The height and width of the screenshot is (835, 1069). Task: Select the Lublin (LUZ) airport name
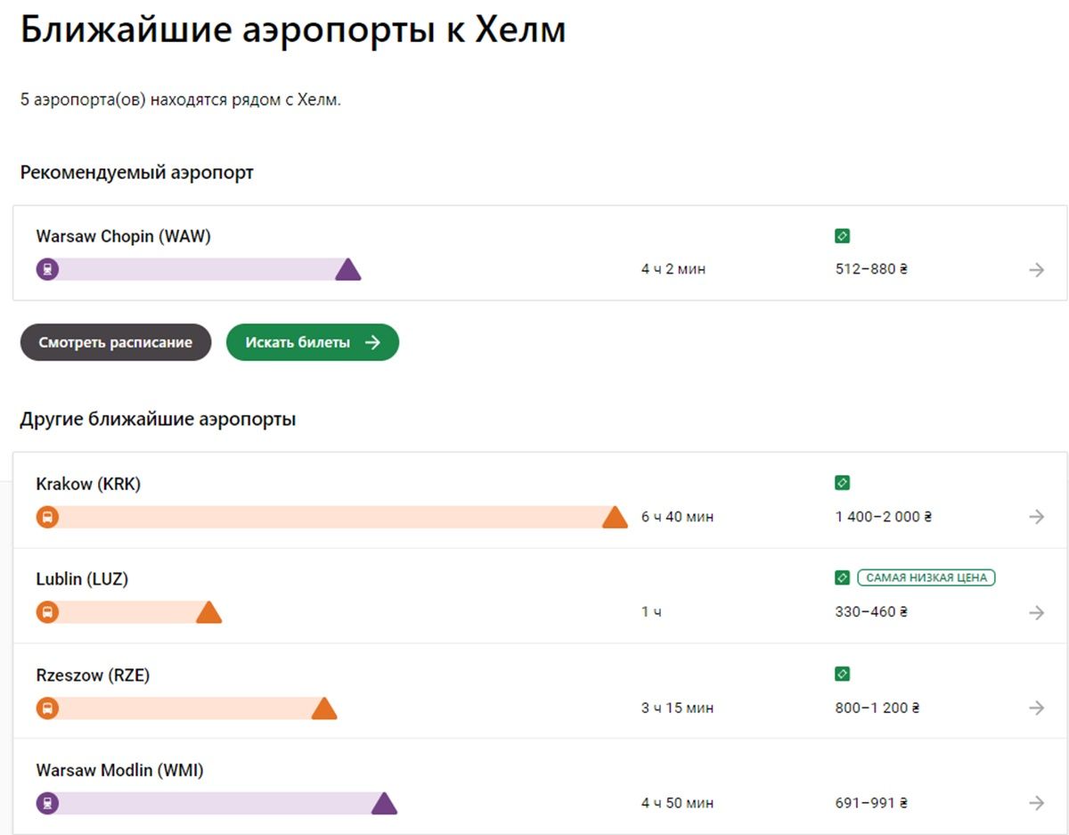(82, 579)
